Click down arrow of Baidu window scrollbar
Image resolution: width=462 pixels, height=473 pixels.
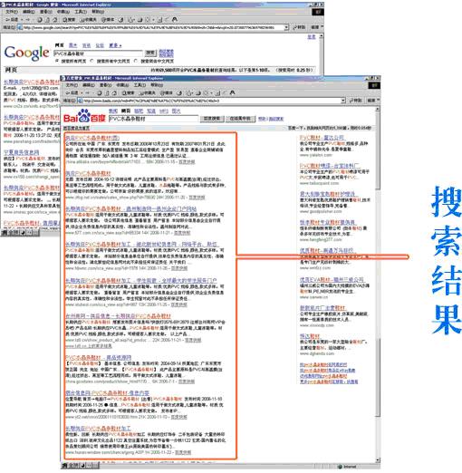tap(378, 460)
